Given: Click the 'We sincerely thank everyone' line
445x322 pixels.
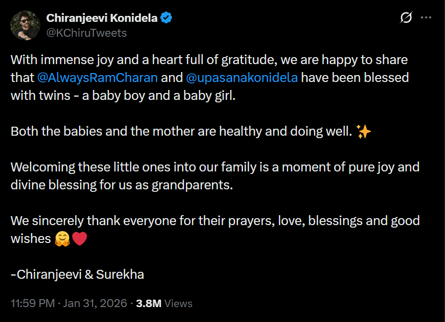Looking at the screenshot, I should tap(215, 221).
